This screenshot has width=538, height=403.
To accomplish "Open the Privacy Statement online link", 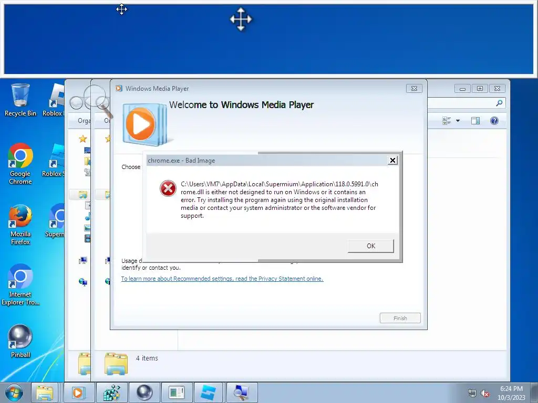I will pyautogui.click(x=222, y=279).
